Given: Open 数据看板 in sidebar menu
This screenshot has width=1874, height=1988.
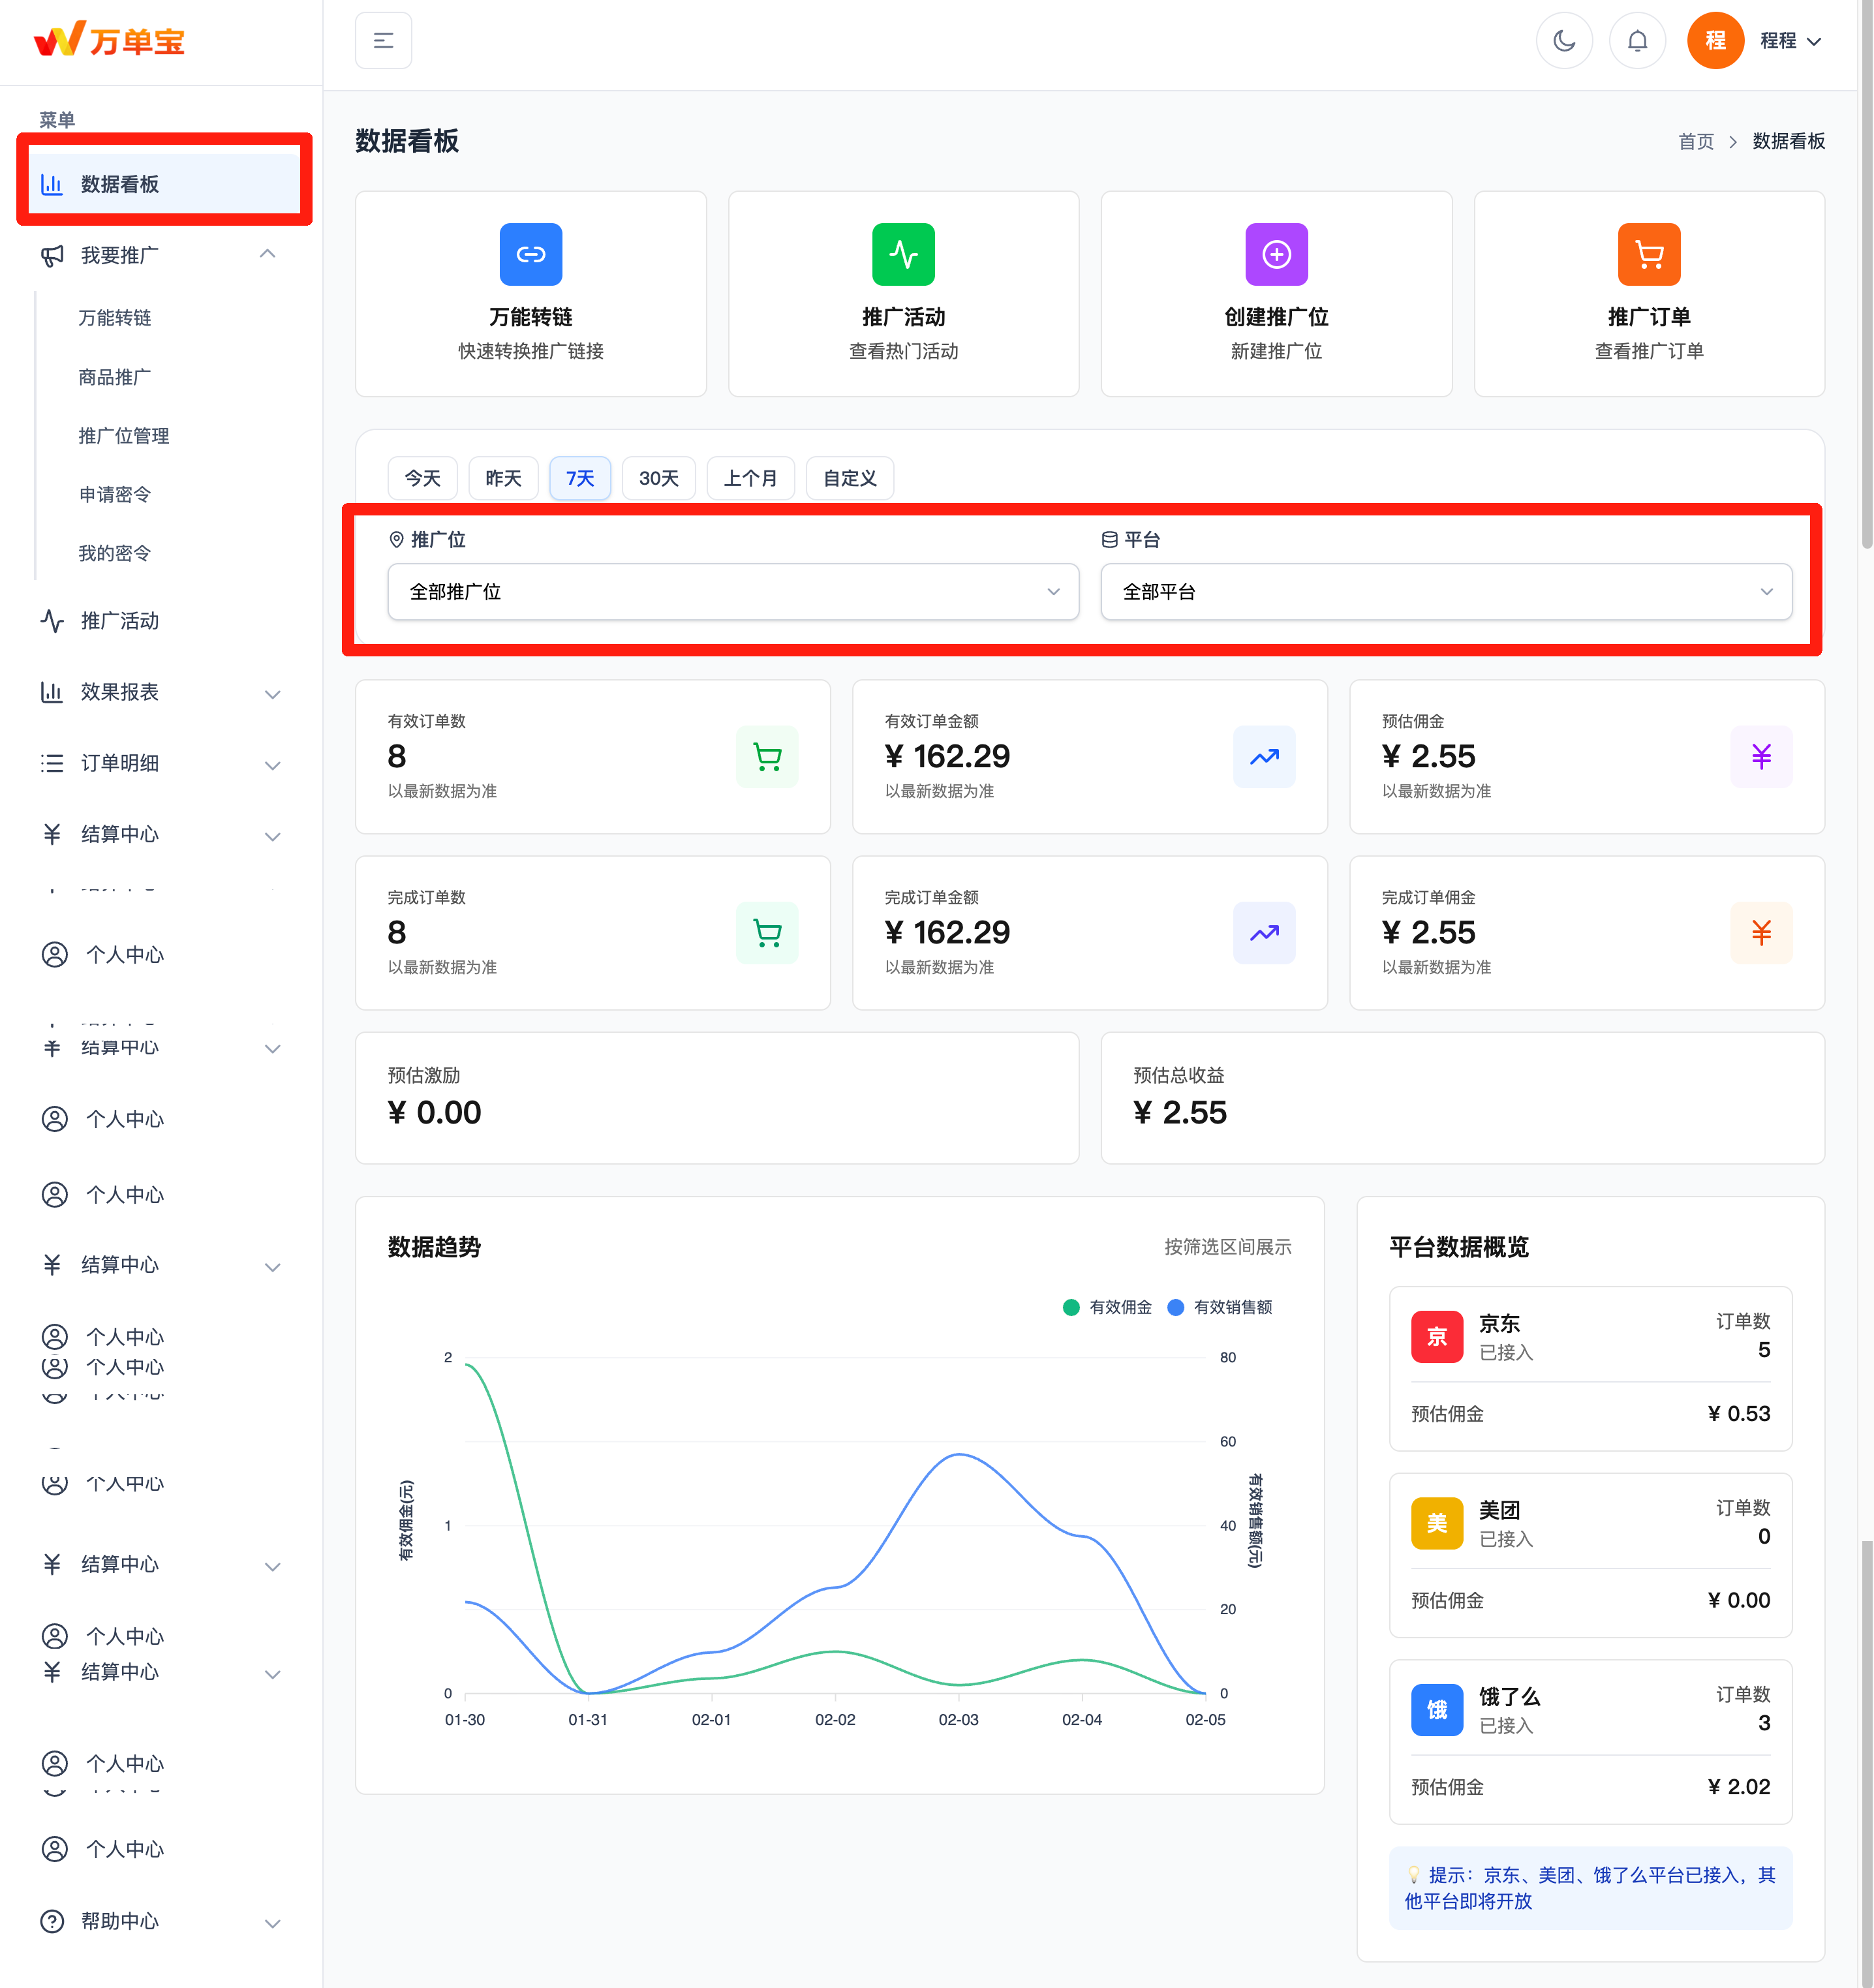Looking at the screenshot, I should point(164,184).
